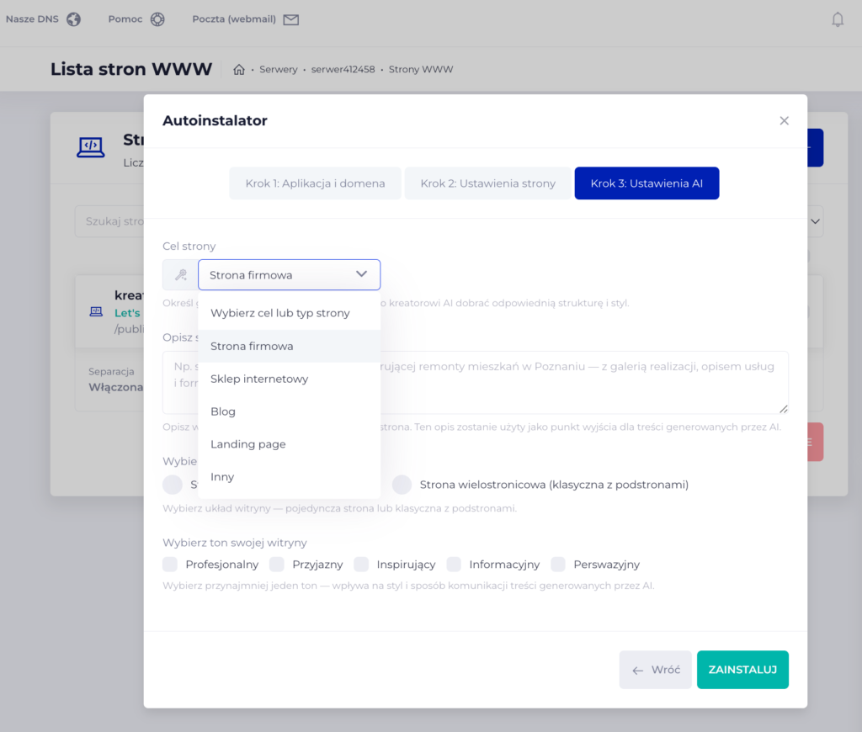Check the Profesjonalny tone checkbox

click(x=170, y=564)
